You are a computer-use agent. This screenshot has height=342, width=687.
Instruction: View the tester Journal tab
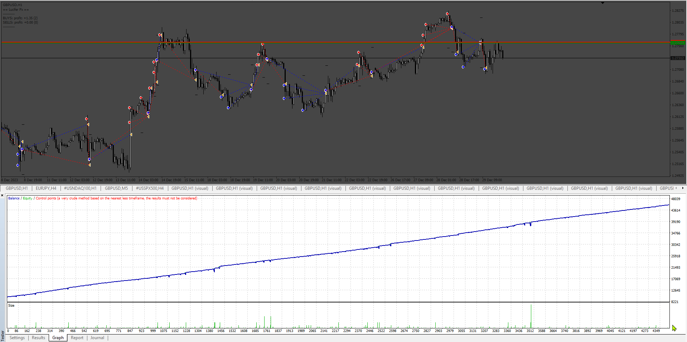[97, 338]
